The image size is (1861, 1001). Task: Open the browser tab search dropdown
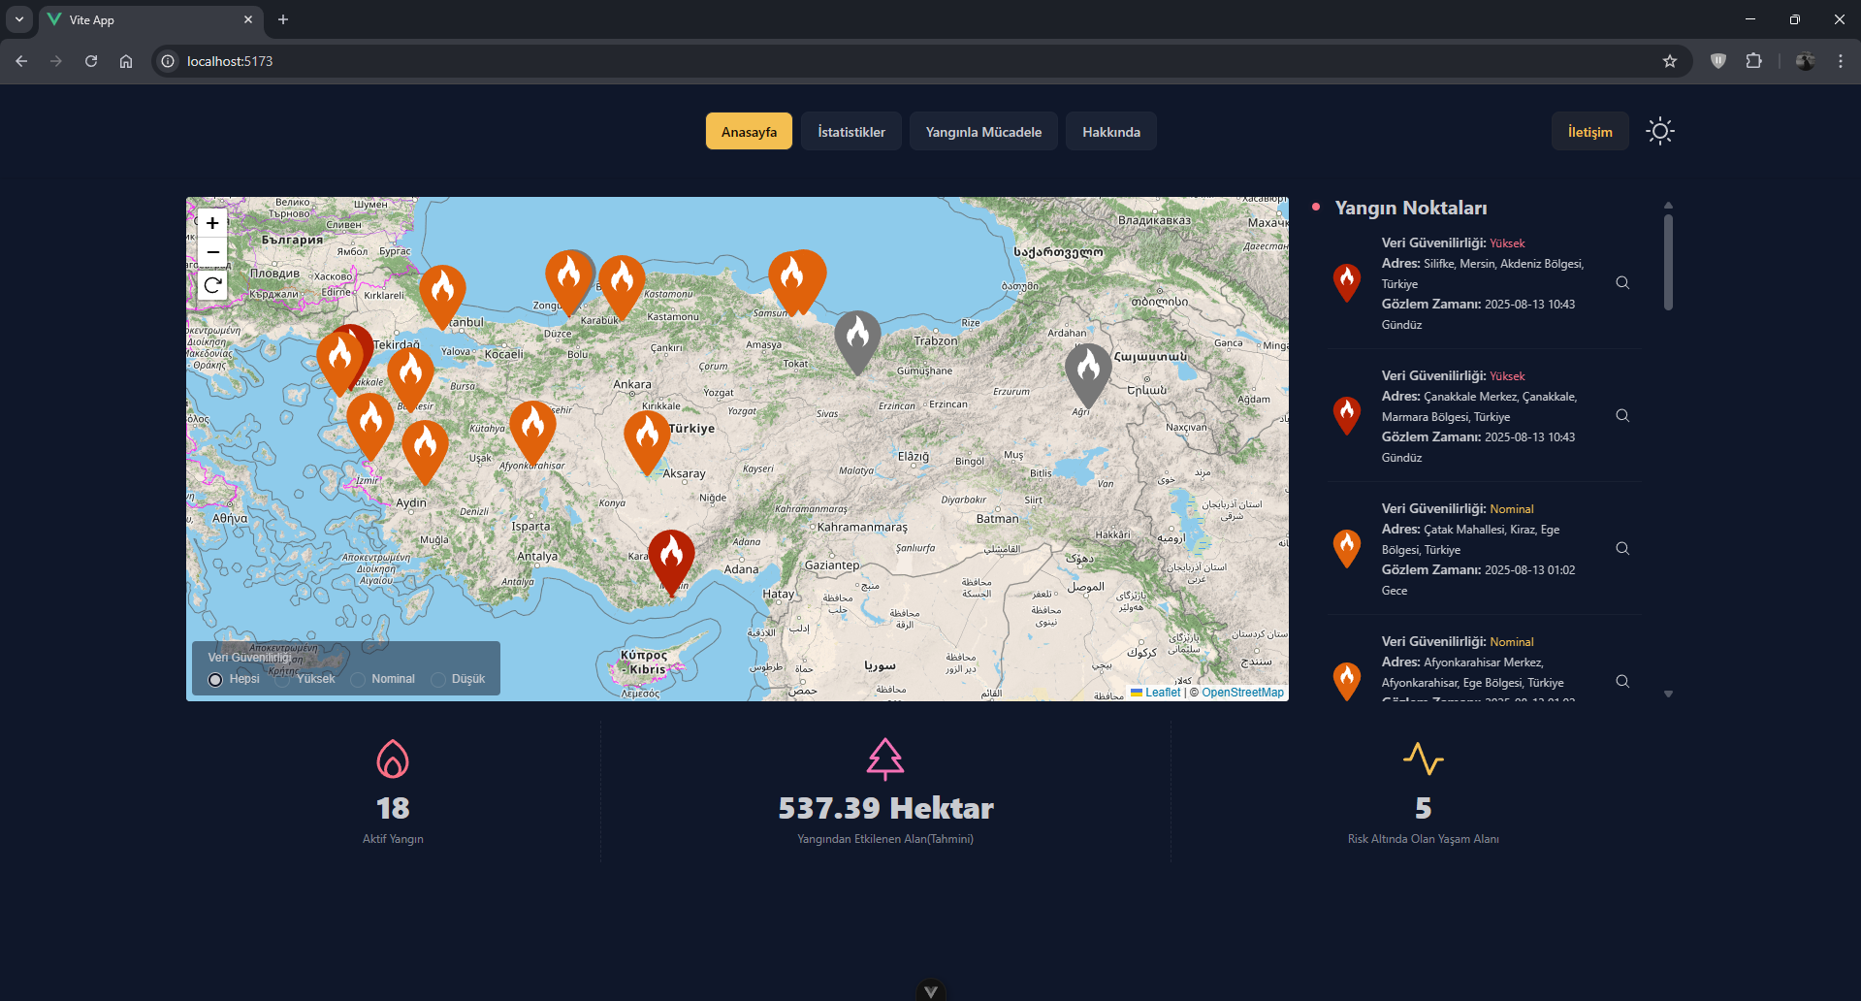pyautogui.click(x=19, y=19)
